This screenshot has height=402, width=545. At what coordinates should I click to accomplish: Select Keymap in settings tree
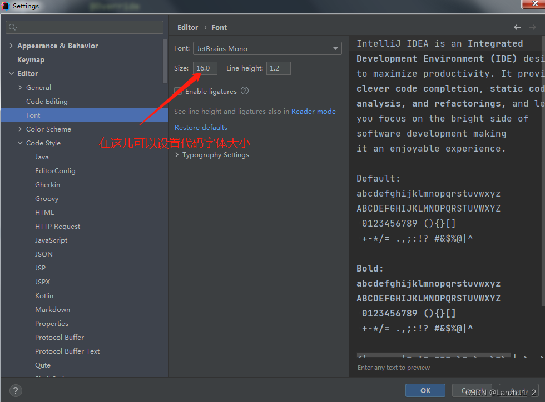coord(31,60)
